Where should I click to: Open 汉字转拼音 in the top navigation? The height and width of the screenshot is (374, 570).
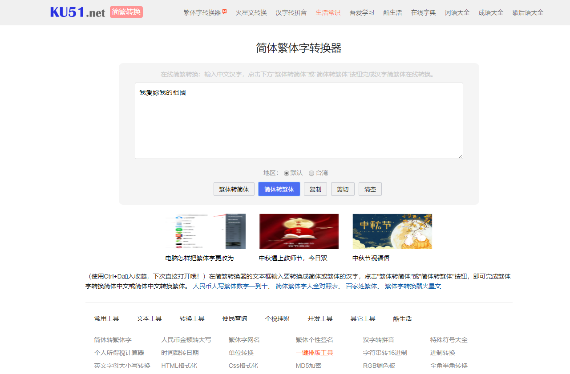click(291, 12)
